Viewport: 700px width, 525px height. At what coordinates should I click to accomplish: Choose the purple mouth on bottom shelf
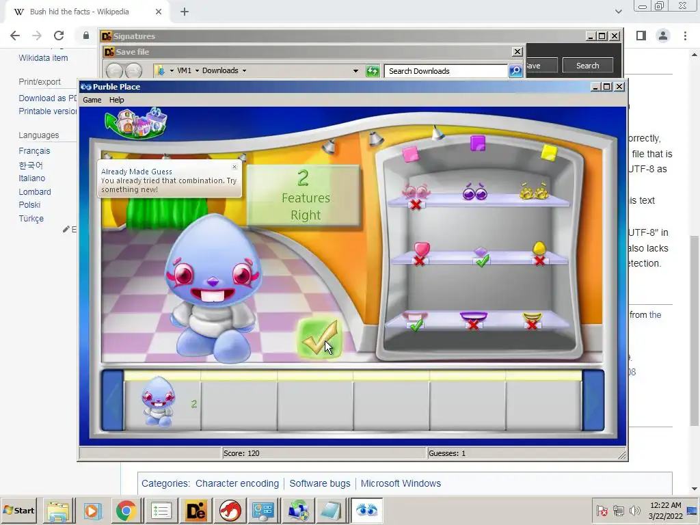coord(473,317)
